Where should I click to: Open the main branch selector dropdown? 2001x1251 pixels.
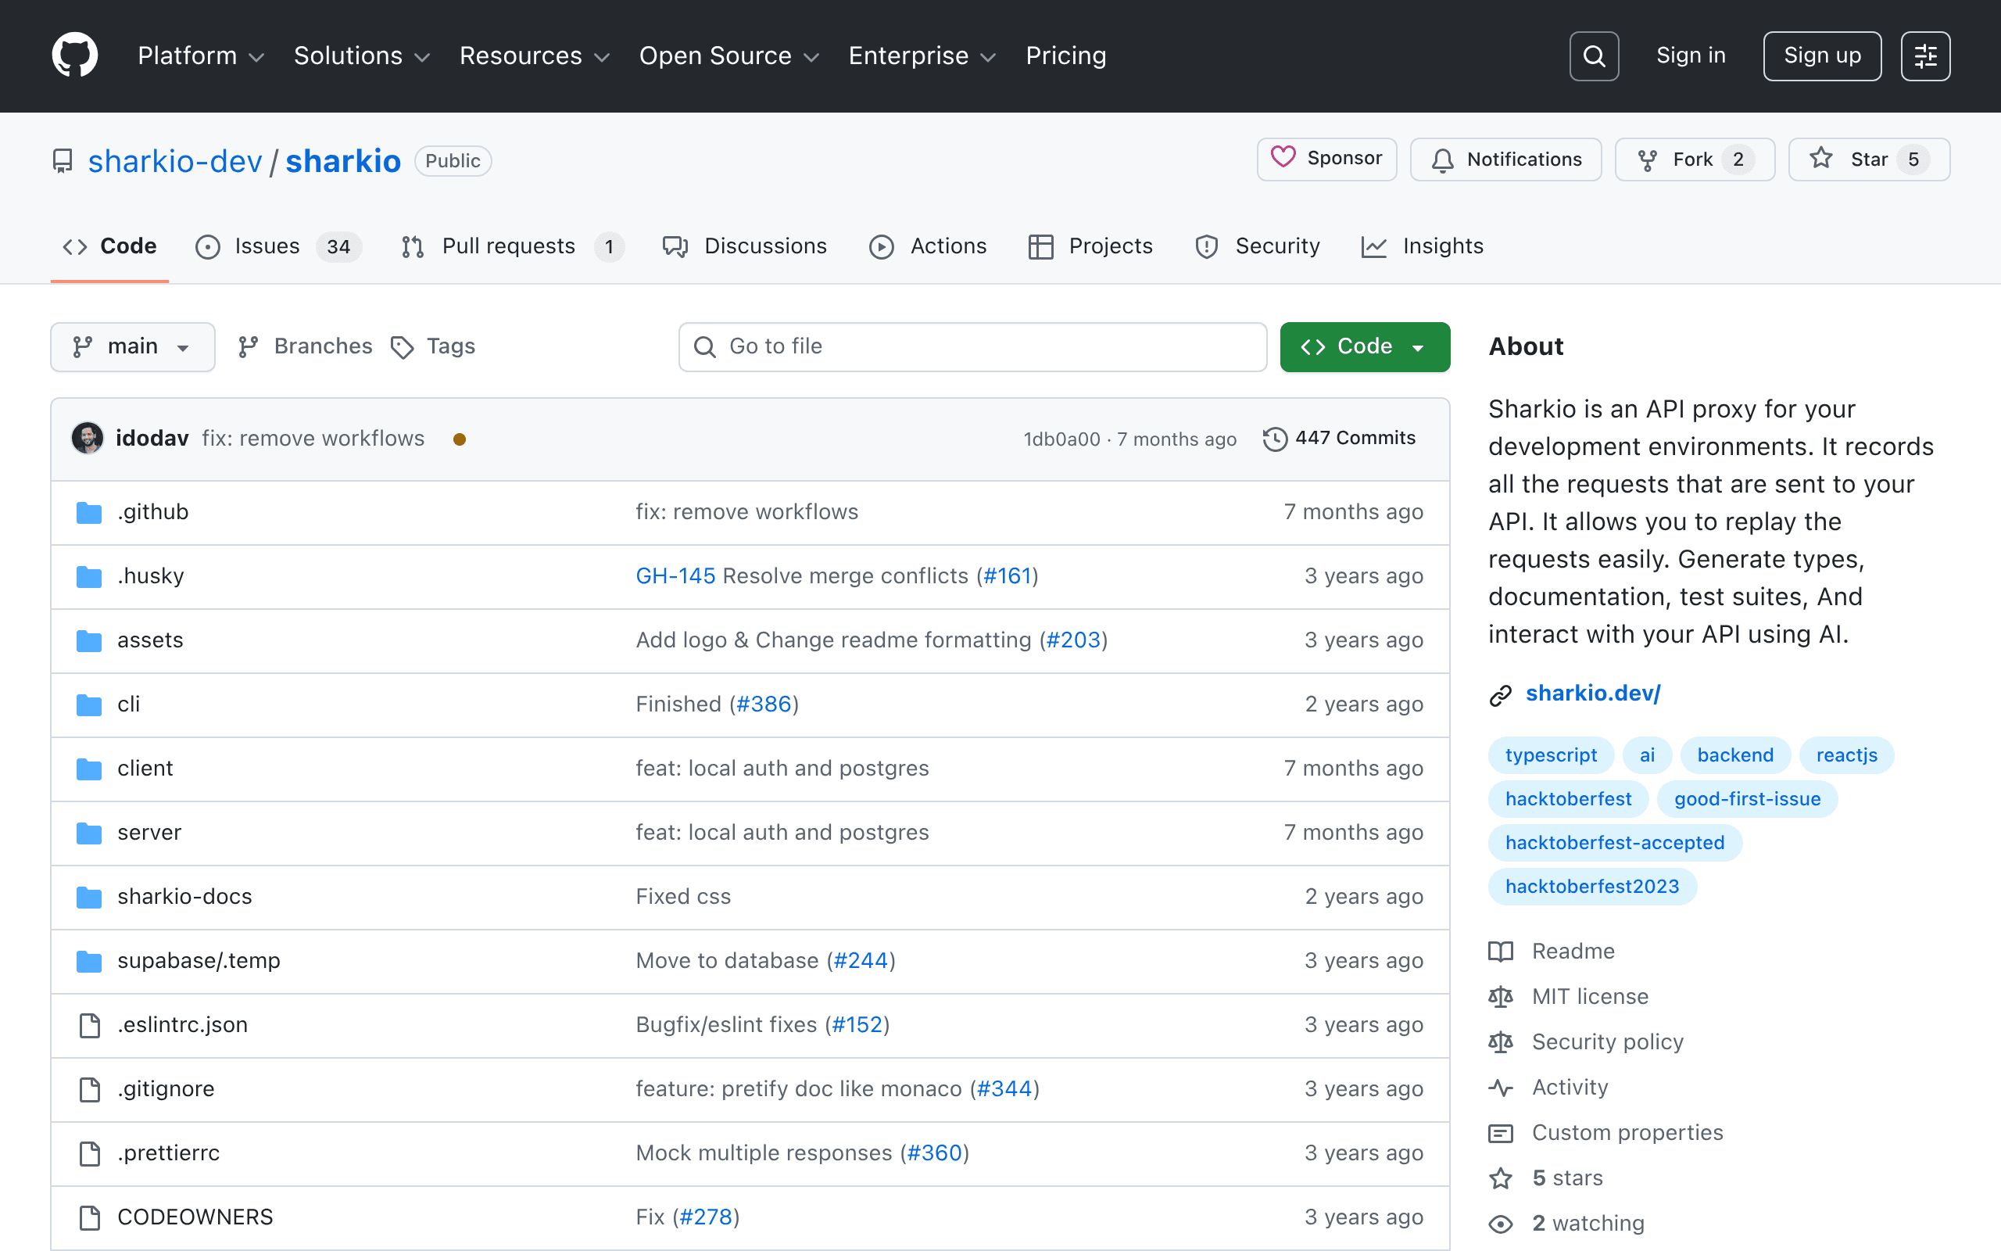(x=132, y=346)
